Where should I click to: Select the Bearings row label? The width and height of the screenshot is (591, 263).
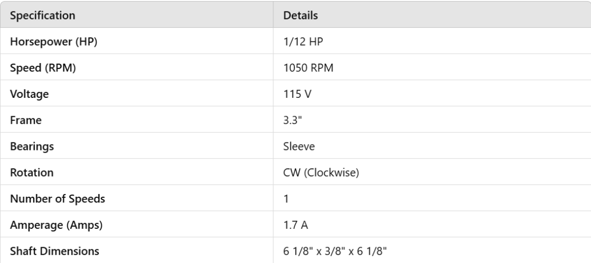(32, 147)
